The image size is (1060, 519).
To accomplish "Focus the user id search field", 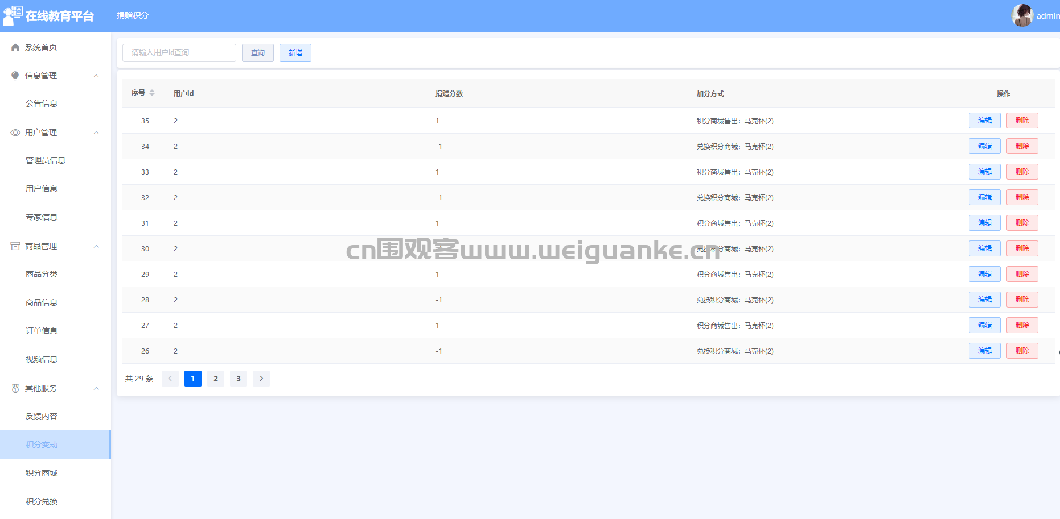I will (179, 53).
